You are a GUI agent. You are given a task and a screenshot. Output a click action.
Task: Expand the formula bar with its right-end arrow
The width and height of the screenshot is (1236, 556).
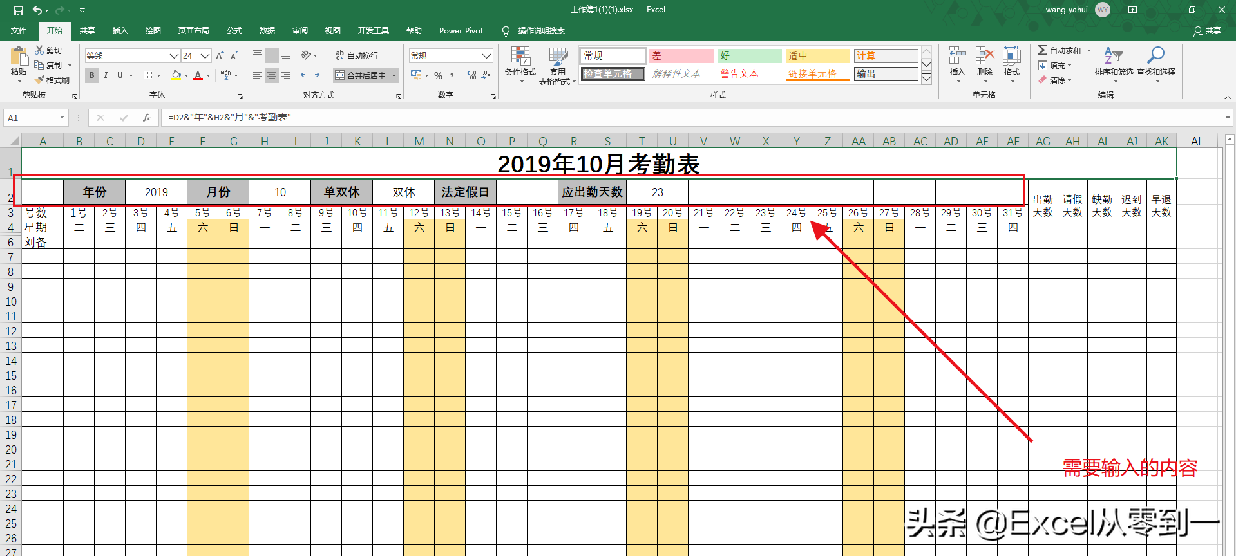(1228, 118)
